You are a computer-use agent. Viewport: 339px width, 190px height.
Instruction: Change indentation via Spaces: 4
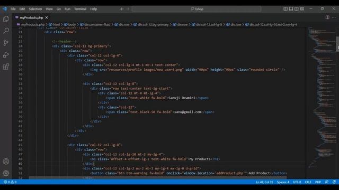click(x=283, y=182)
